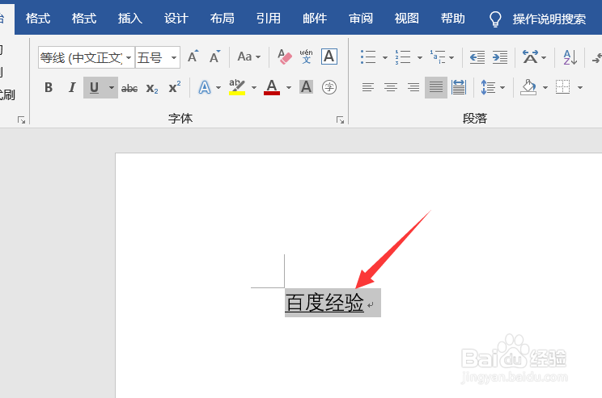Viewport: 602px width, 398px height.
Task: Apply borders icon
Action: click(563, 87)
